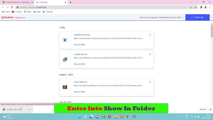213x120 pixels.
Task: Open taskbar Search icon
Action: point(85,117)
